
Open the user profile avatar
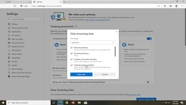[x=176, y=6]
